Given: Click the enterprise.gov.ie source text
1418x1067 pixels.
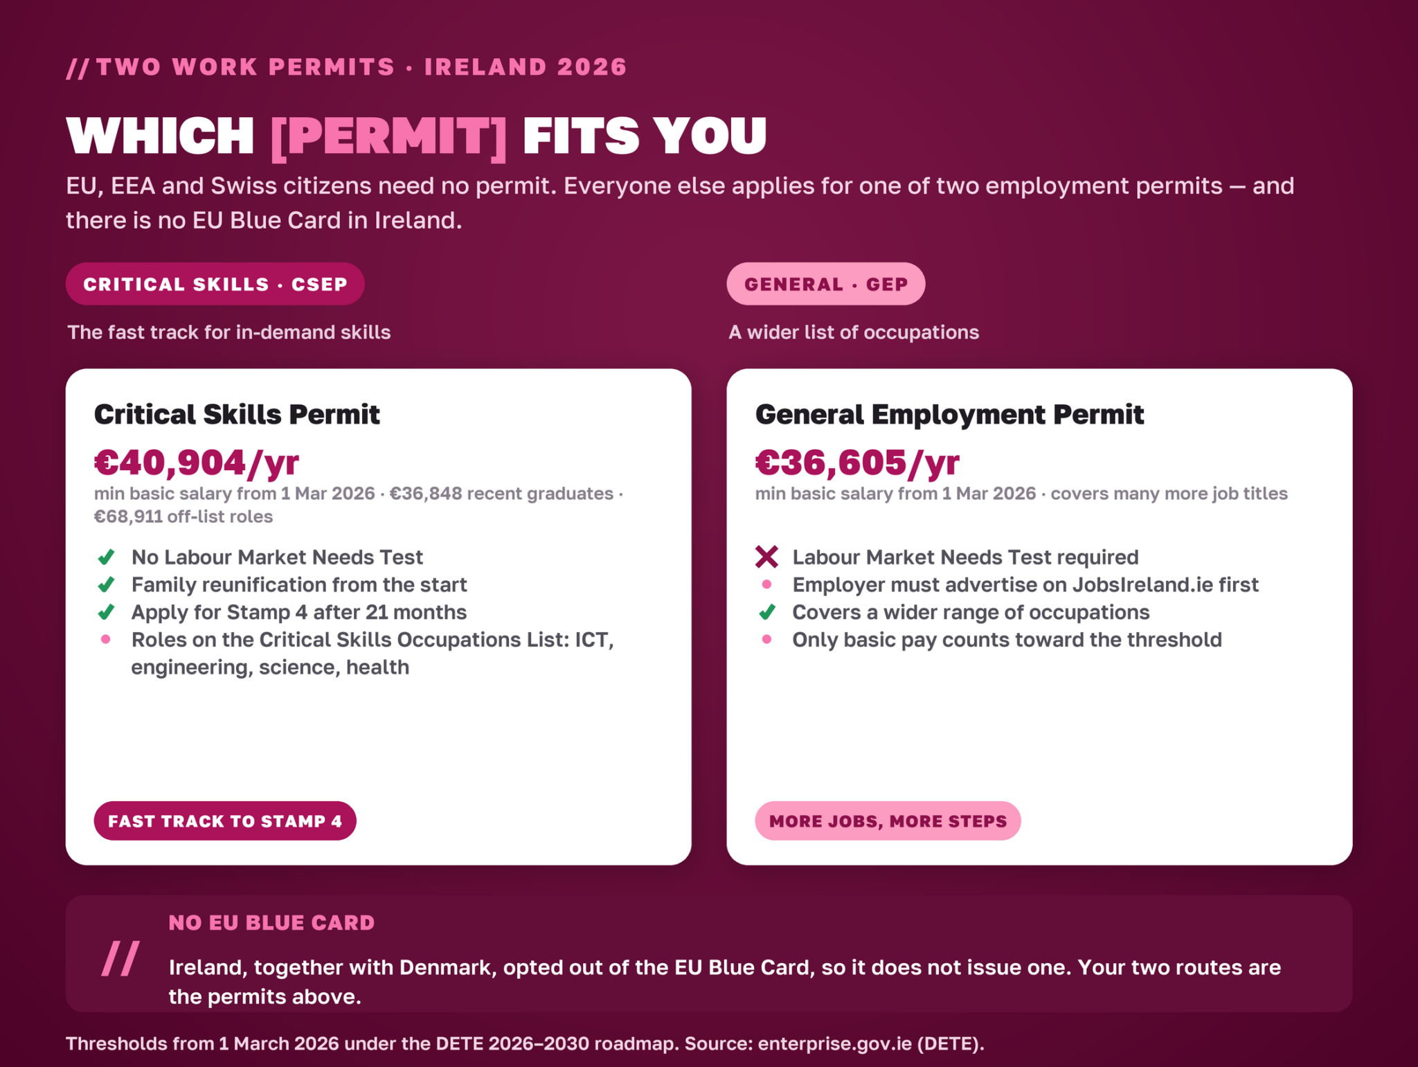Looking at the screenshot, I should (834, 1043).
